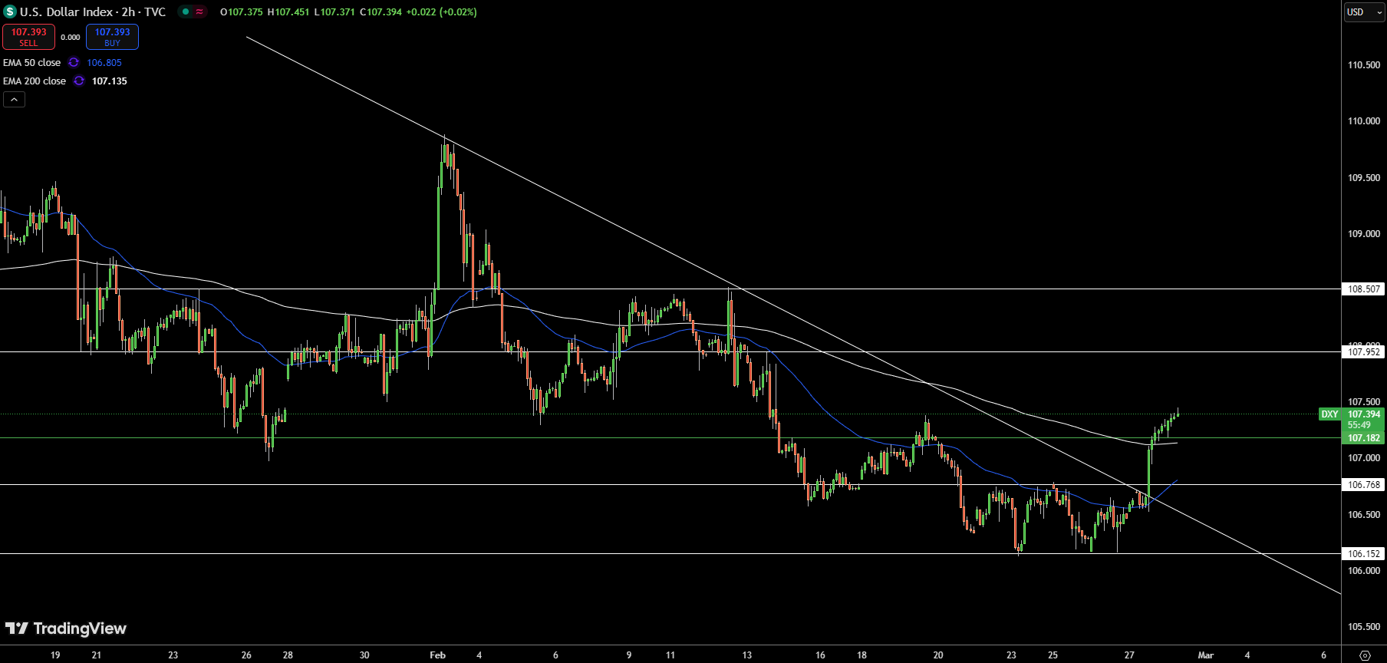Click the close price C107.394
The width and height of the screenshot is (1387, 663).
point(381,12)
